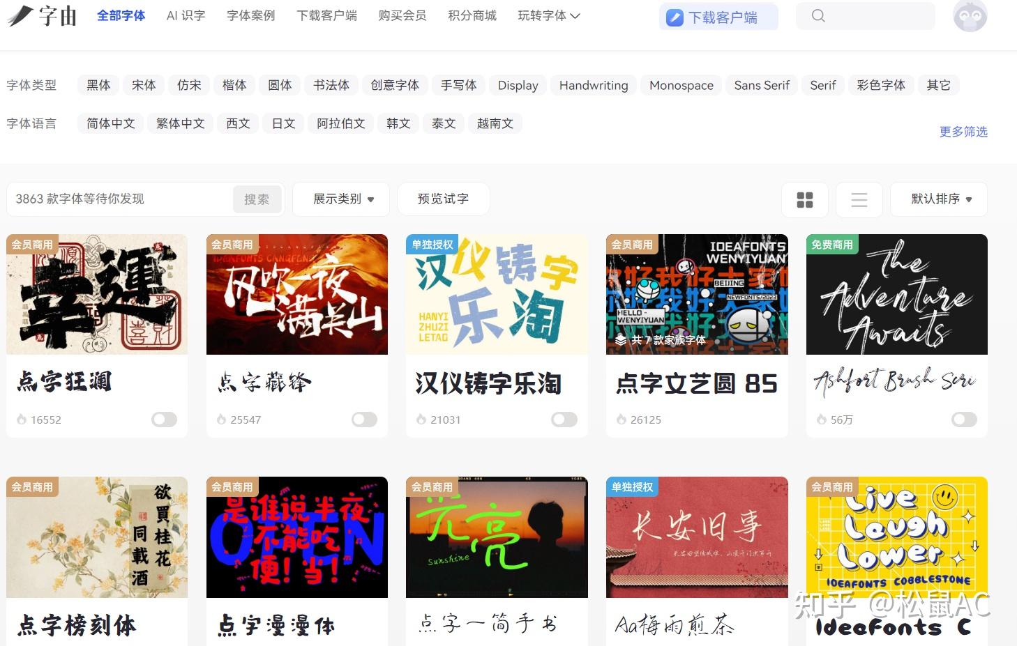
Task: Filter by 创意字体 type
Action: 395,85
